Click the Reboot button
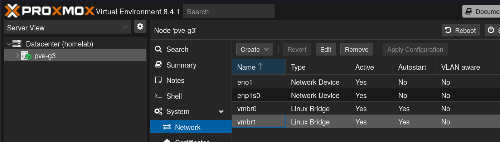500x142 pixels. [x=461, y=30]
